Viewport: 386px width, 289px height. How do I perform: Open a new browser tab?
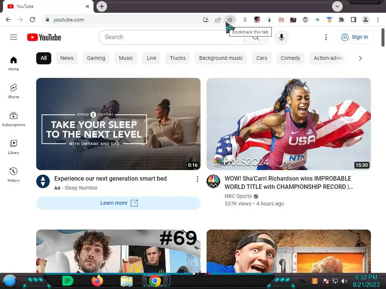click(102, 6)
